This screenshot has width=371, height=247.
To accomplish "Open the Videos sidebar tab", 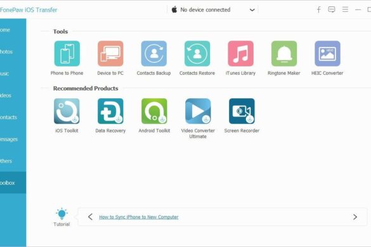I will [x=13, y=95].
